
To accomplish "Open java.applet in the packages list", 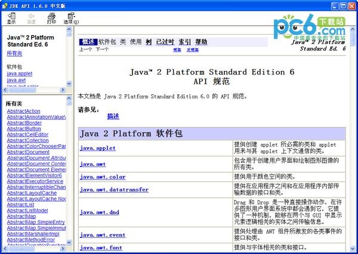I will tap(20, 73).
